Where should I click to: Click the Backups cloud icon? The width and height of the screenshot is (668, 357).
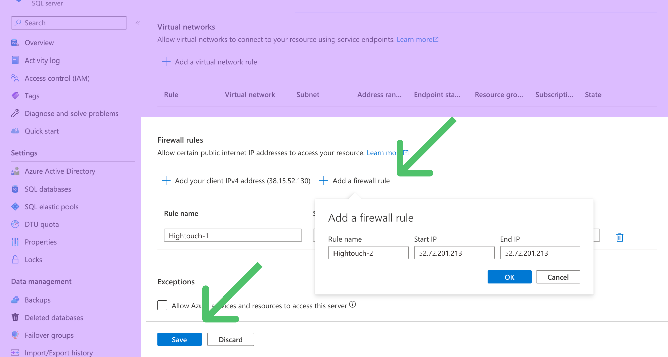pyautogui.click(x=15, y=300)
